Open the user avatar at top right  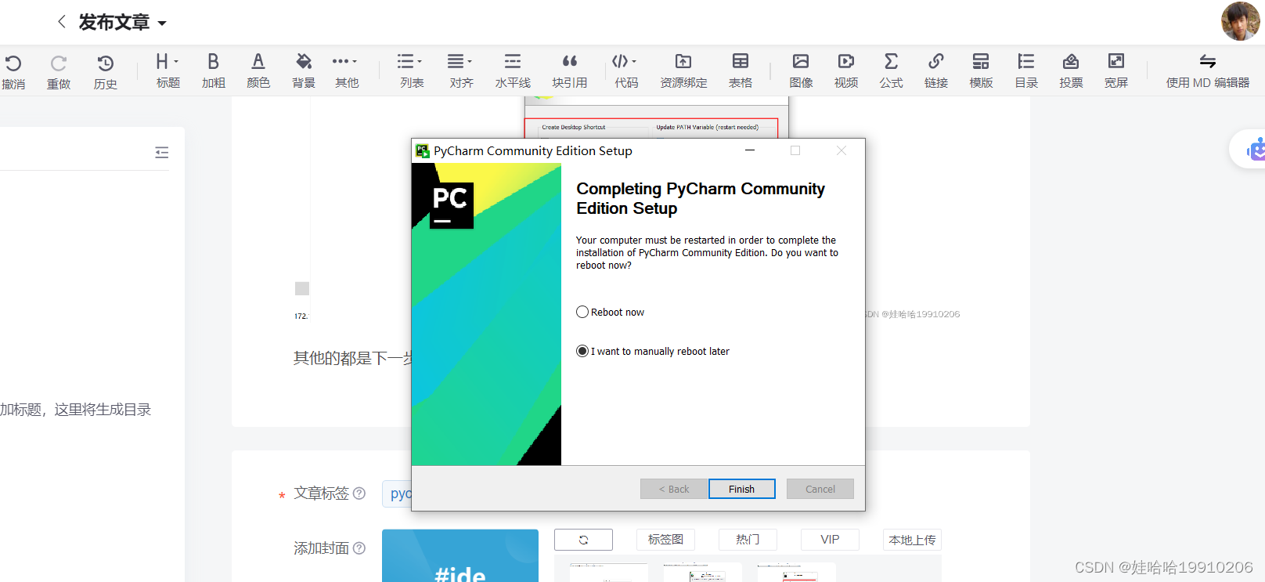pos(1240,20)
